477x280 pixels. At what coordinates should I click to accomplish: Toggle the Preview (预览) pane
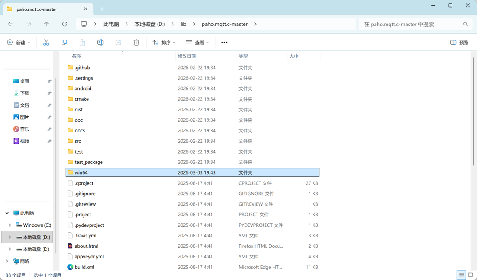point(459,43)
